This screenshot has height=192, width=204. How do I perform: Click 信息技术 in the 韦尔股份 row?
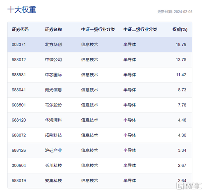coord(89,105)
